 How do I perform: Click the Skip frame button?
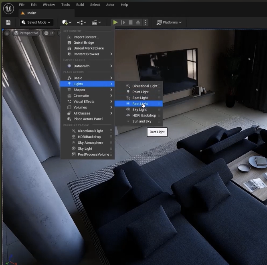[123, 22]
